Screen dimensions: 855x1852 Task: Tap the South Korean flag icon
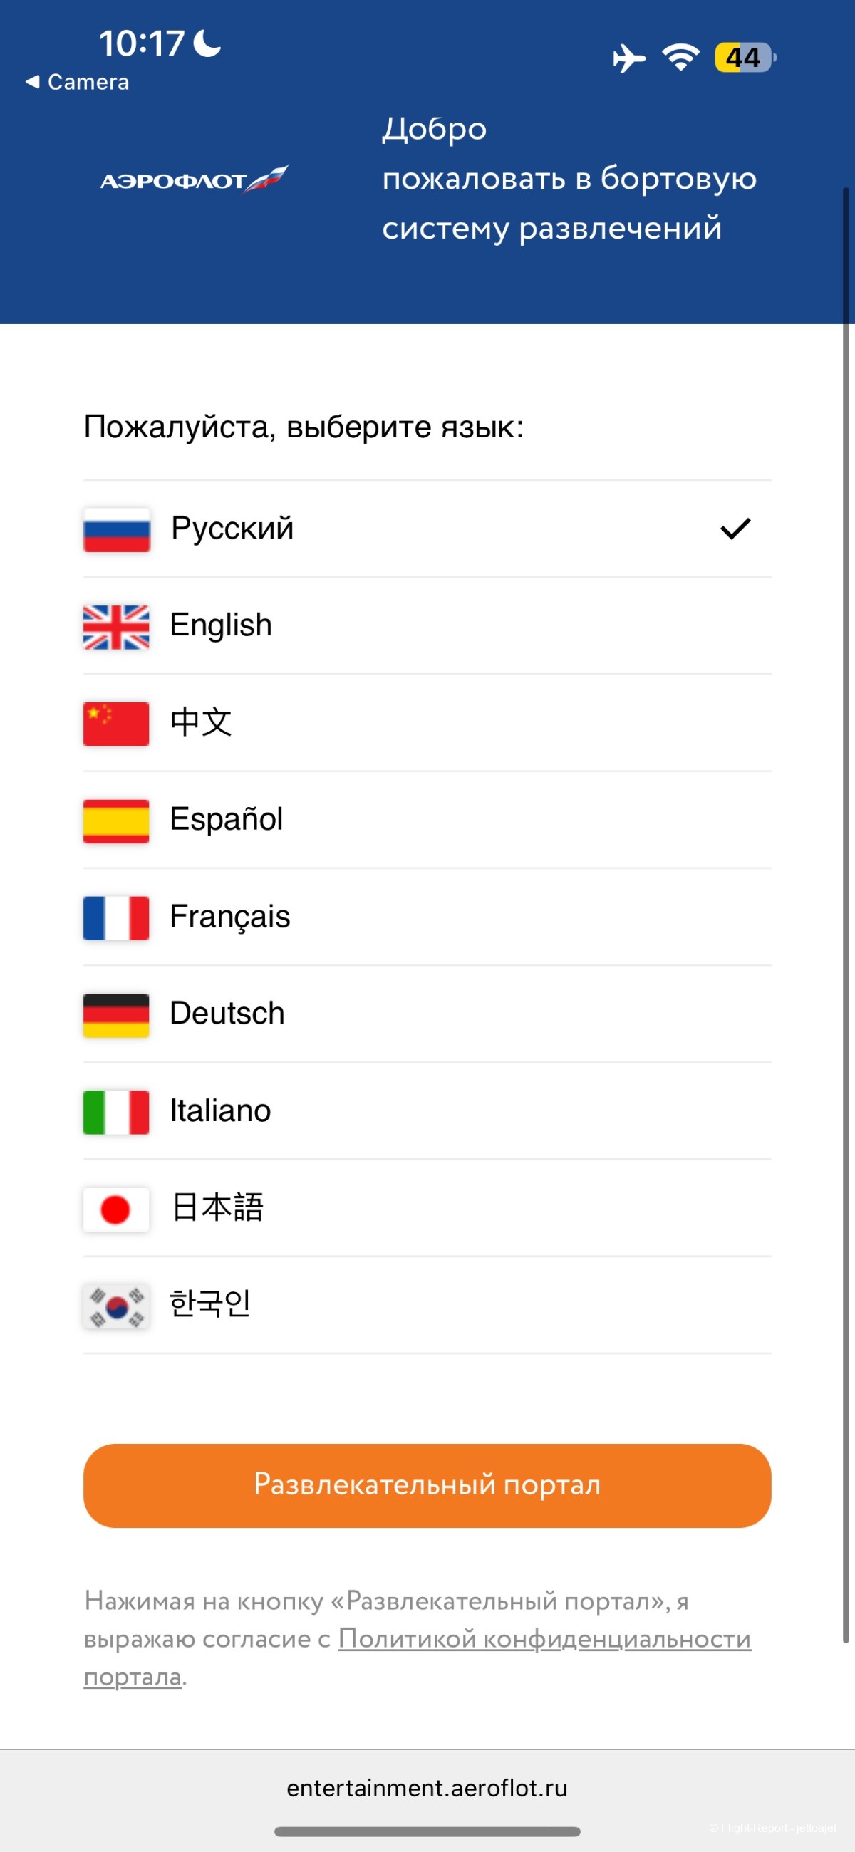(116, 1306)
